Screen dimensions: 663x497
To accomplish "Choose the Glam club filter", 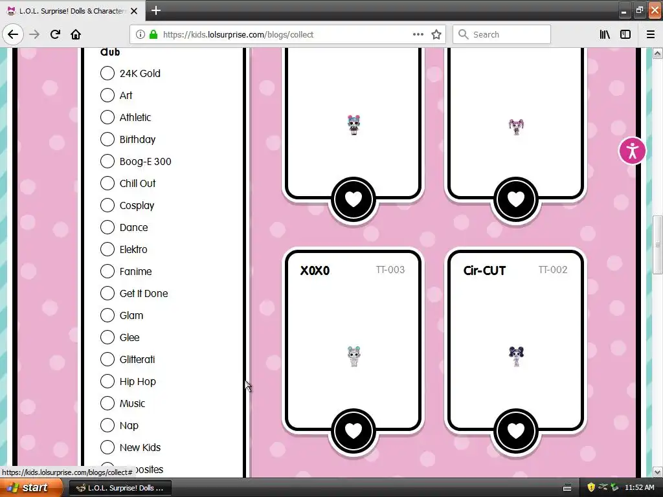I will point(107,315).
